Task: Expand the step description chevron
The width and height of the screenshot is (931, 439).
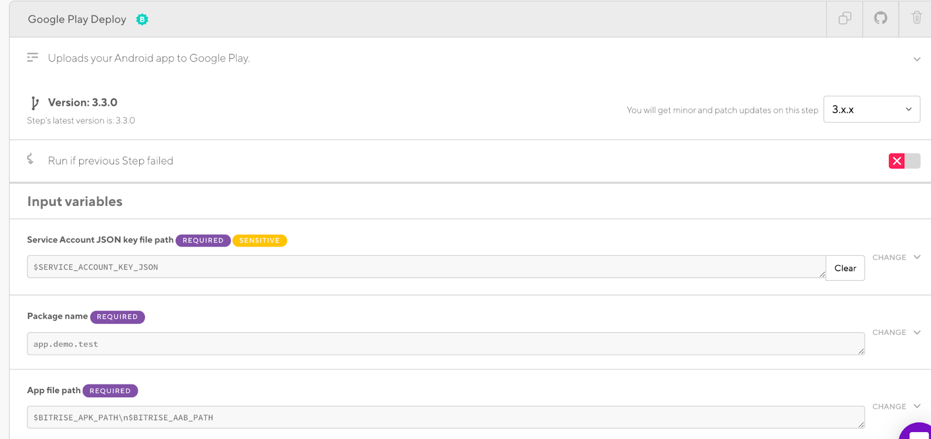Action: (917, 59)
